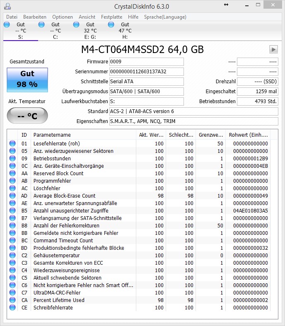Click status icon for Gemeldete nicht korrigierbare Fehler
Viewport: 285px width, 326px height.
coord(12,233)
